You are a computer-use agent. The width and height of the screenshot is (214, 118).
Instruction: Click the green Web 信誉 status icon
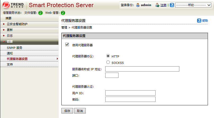(x=63, y=13)
